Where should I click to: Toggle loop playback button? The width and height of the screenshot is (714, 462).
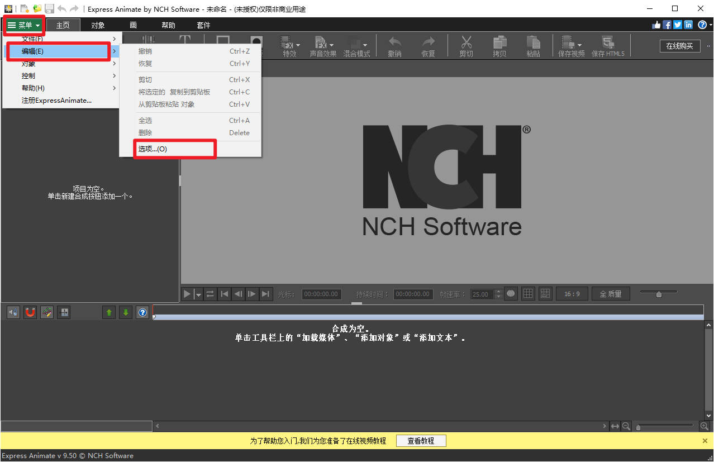(210, 294)
